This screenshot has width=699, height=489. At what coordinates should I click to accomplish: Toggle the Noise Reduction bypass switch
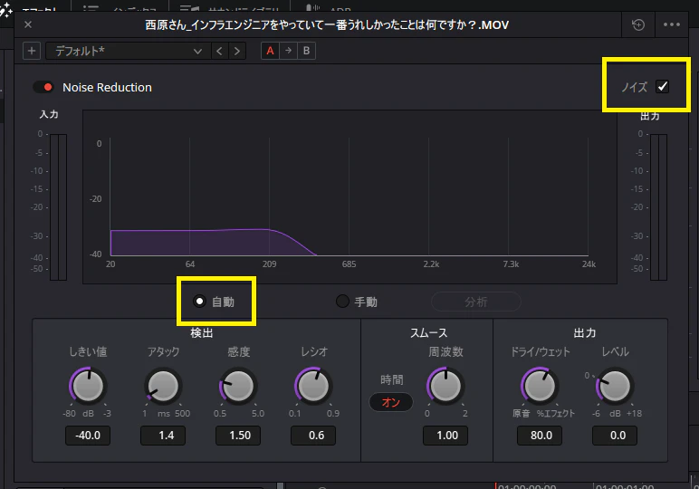[43, 87]
